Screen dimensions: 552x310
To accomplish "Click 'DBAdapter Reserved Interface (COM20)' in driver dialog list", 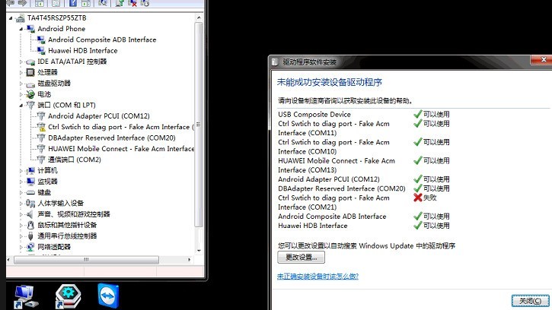I will [x=342, y=188].
